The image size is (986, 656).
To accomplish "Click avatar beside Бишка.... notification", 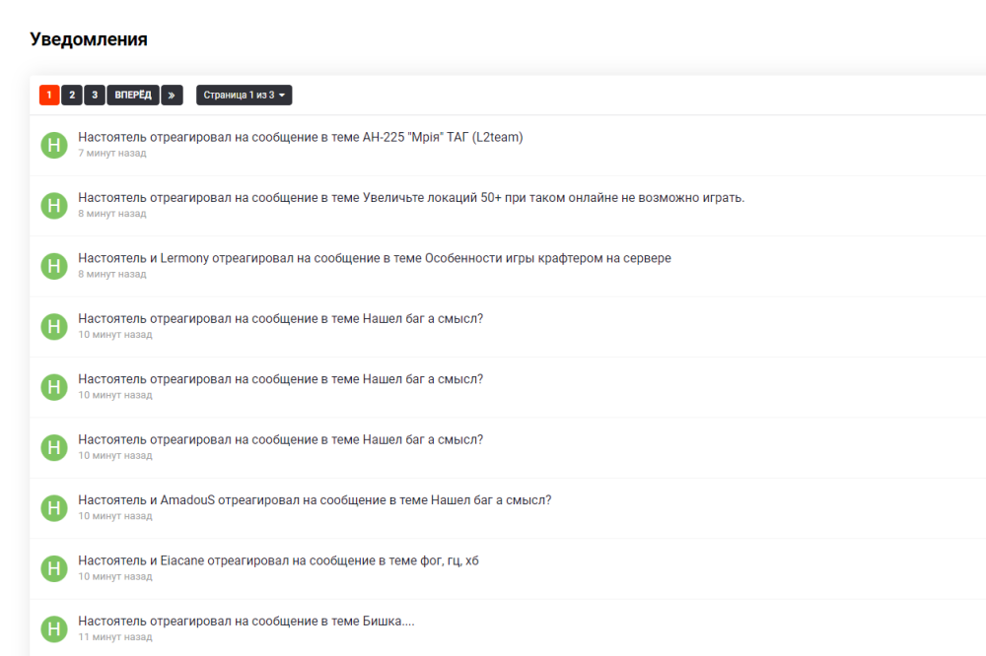I will [x=54, y=628].
